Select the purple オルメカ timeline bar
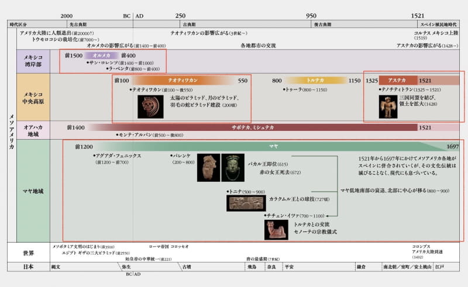 pyautogui.click(x=101, y=56)
